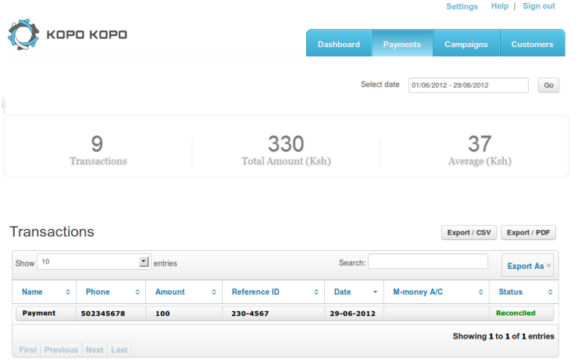Export transactions as CSV
Image resolution: width=578 pixels, height=362 pixels.
[x=469, y=232]
